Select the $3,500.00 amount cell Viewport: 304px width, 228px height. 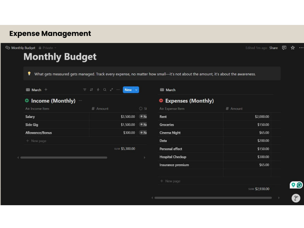113,116
